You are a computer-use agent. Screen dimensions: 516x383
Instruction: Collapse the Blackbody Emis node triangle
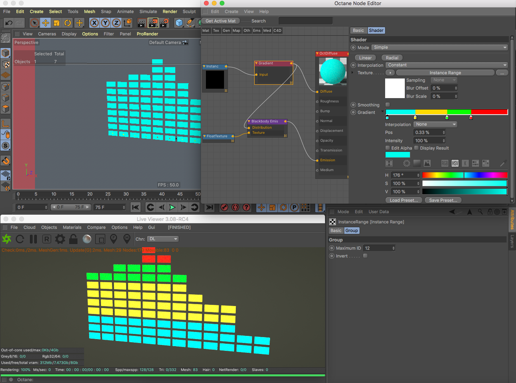tap(249, 121)
